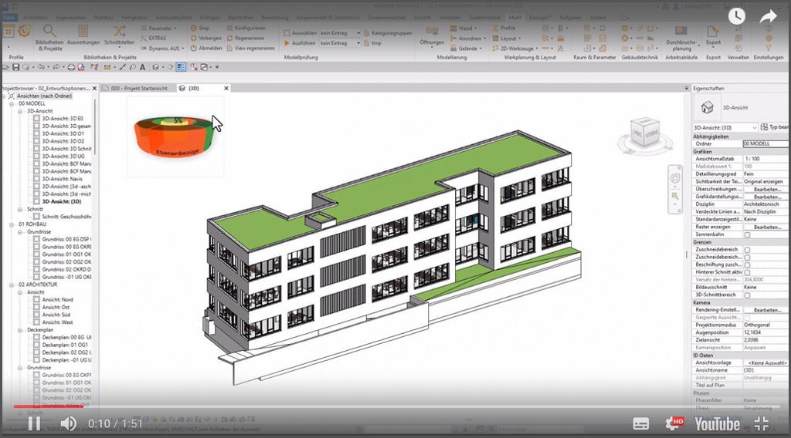Toggle the Zuschneidebereich checkbox
Screen dimensions: 791x438
(747, 250)
